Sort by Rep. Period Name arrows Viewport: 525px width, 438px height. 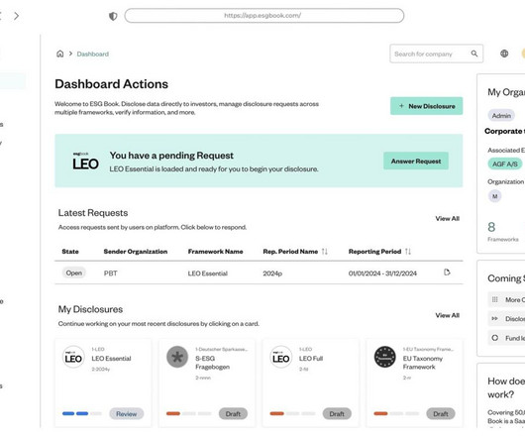325,252
